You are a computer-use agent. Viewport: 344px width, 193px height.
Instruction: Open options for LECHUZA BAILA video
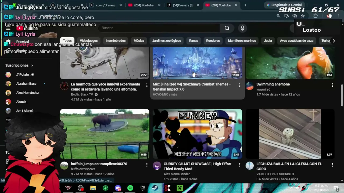(x=332, y=165)
